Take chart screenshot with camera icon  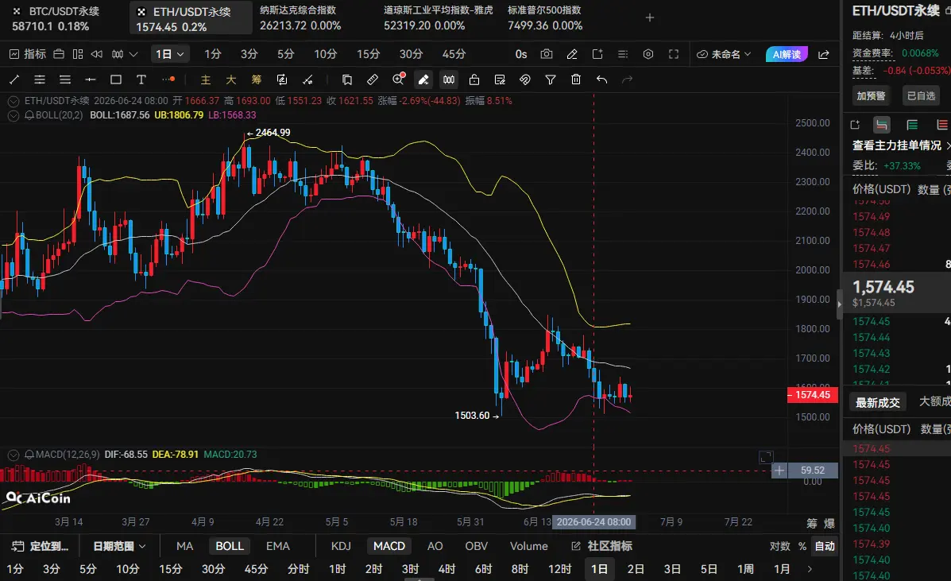(547, 54)
